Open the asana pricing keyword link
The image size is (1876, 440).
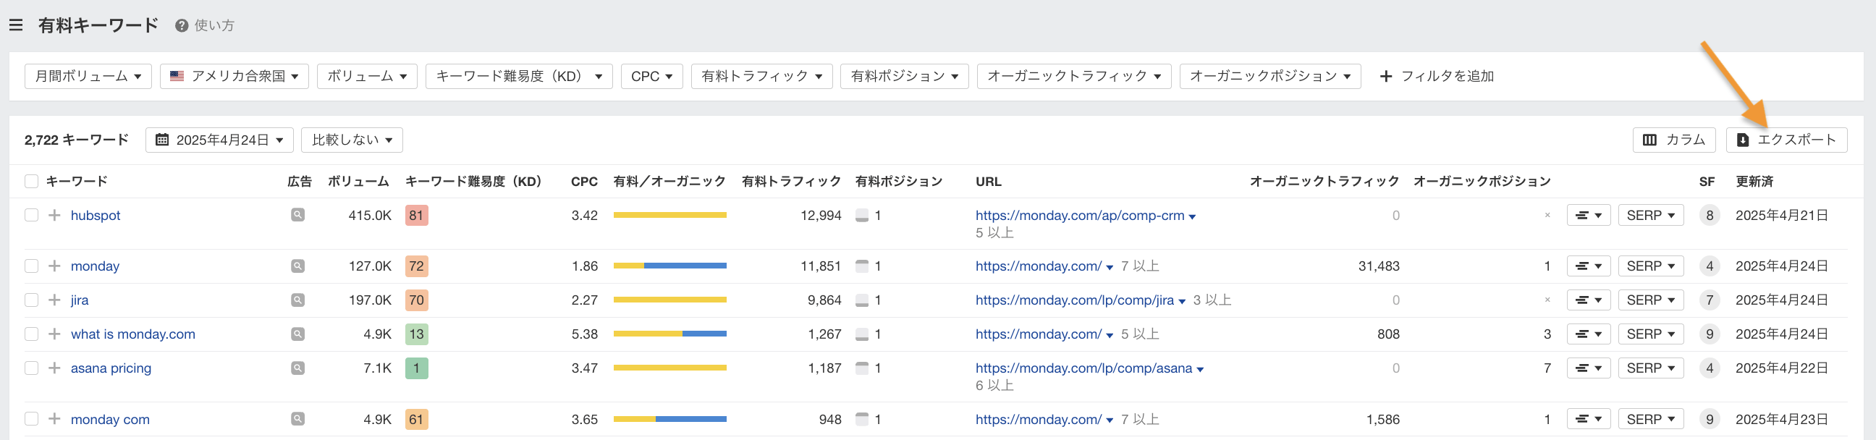pyautogui.click(x=111, y=368)
